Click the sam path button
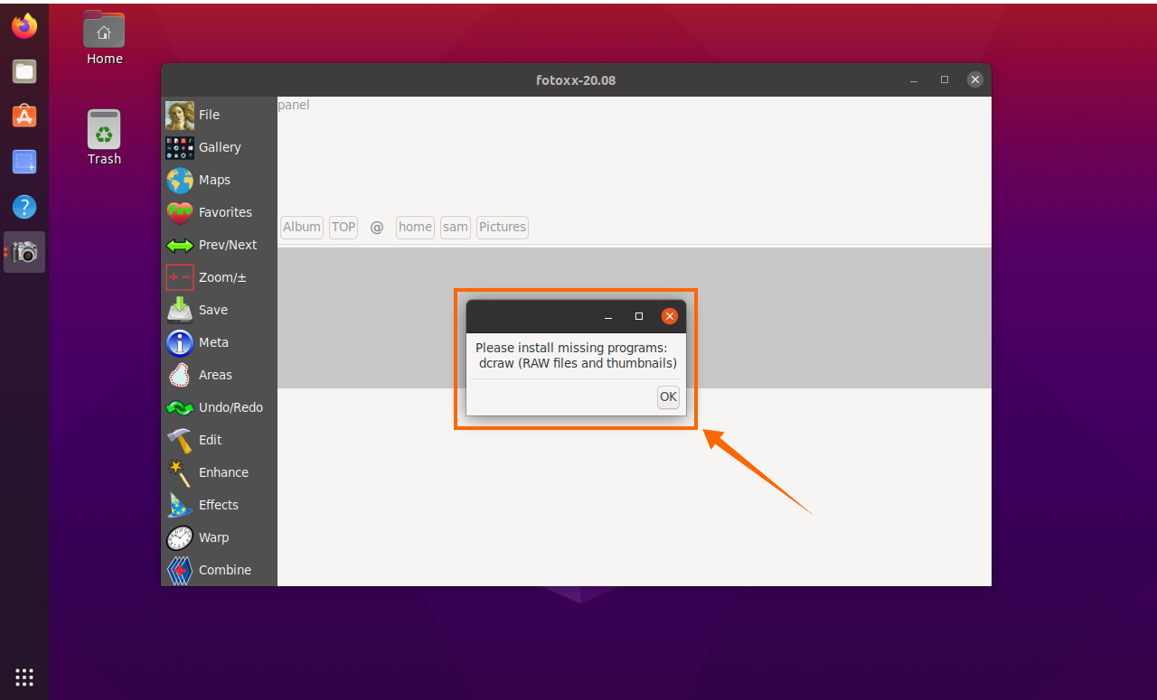1157x700 pixels. click(456, 227)
